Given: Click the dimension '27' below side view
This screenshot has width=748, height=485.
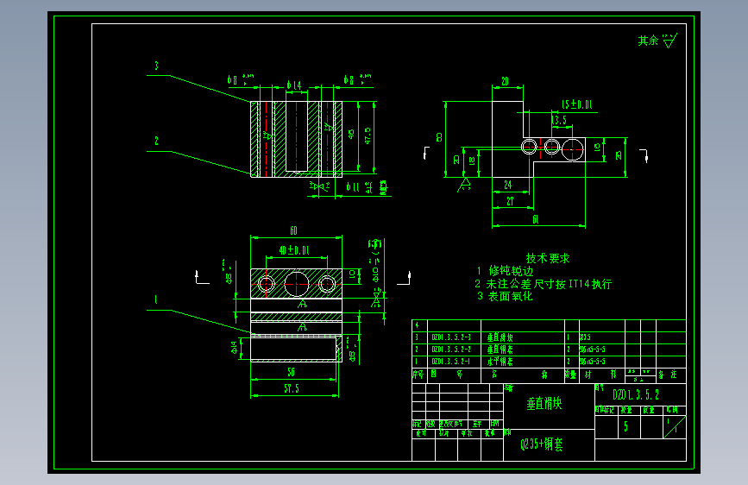Looking at the screenshot, I should tap(510, 201).
